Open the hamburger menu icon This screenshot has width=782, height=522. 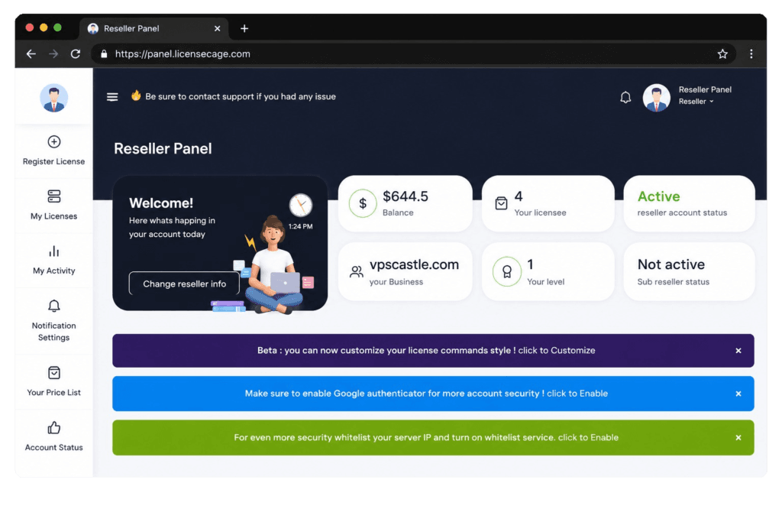click(112, 97)
